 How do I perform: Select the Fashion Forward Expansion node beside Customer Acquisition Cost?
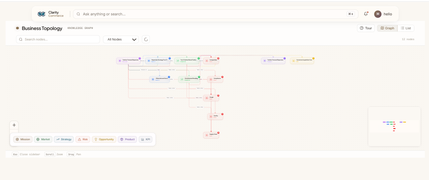point(273,61)
